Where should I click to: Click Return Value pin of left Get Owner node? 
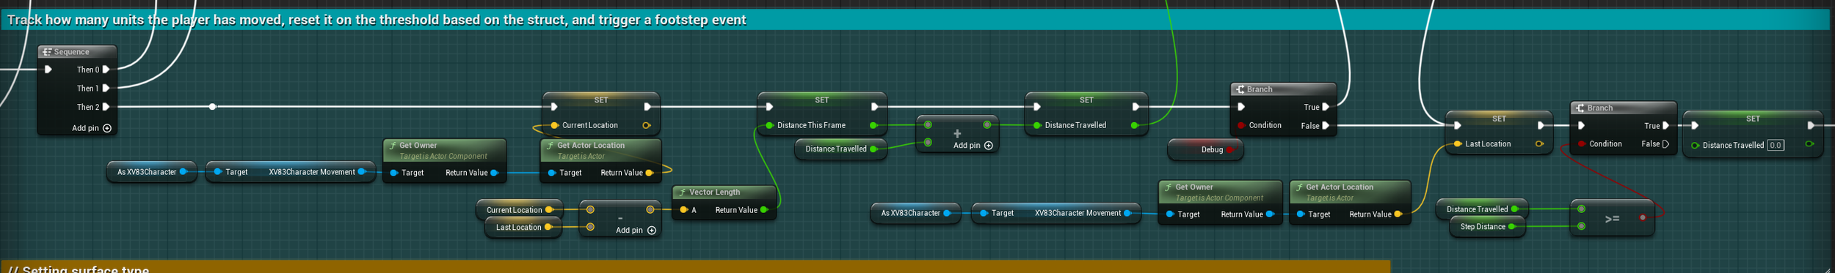click(494, 173)
